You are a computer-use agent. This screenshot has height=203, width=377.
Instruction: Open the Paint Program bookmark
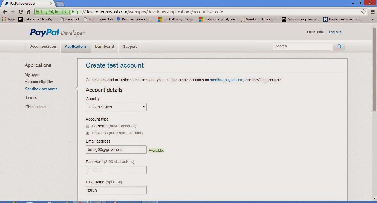click(135, 19)
